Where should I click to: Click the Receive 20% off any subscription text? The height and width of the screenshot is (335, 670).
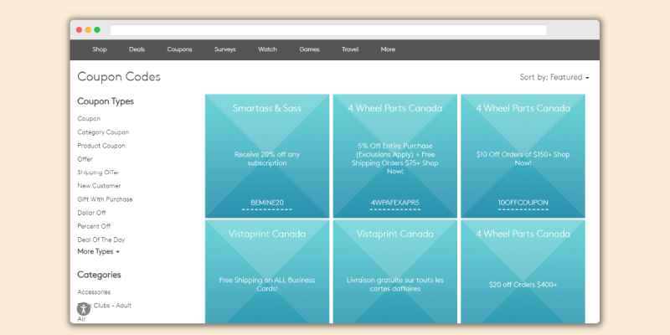click(267, 158)
